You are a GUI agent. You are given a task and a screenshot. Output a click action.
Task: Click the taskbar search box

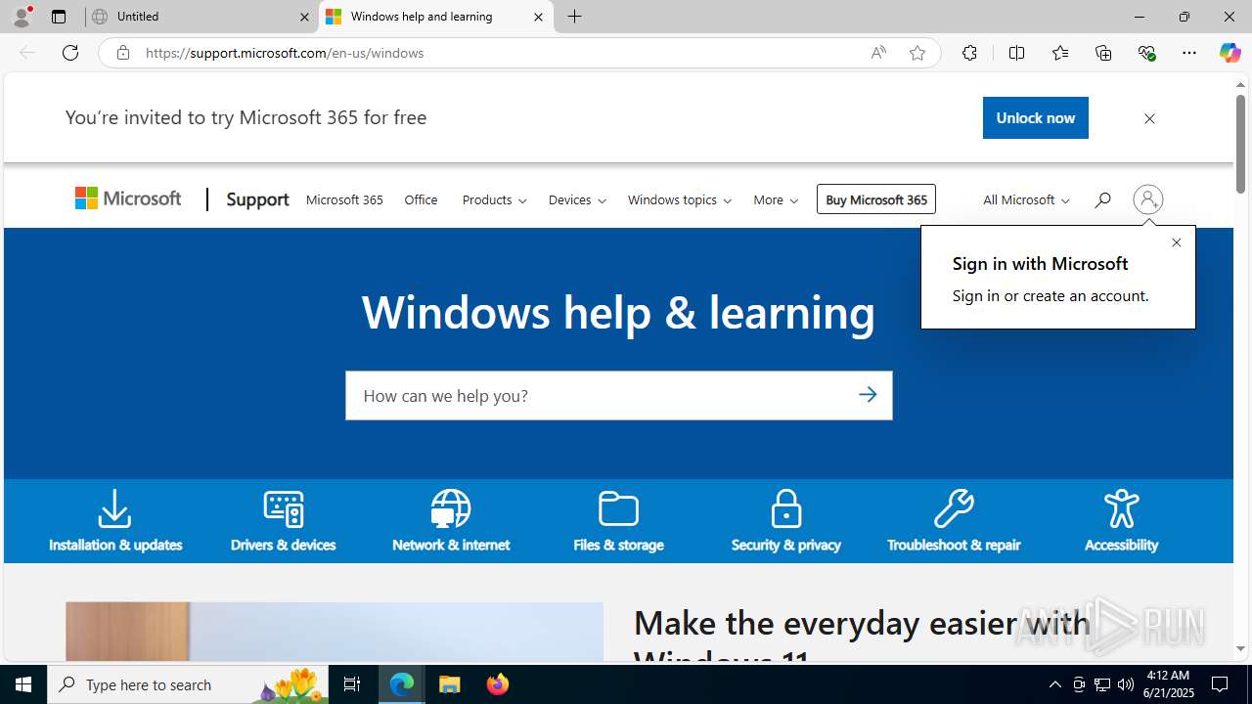coord(190,684)
